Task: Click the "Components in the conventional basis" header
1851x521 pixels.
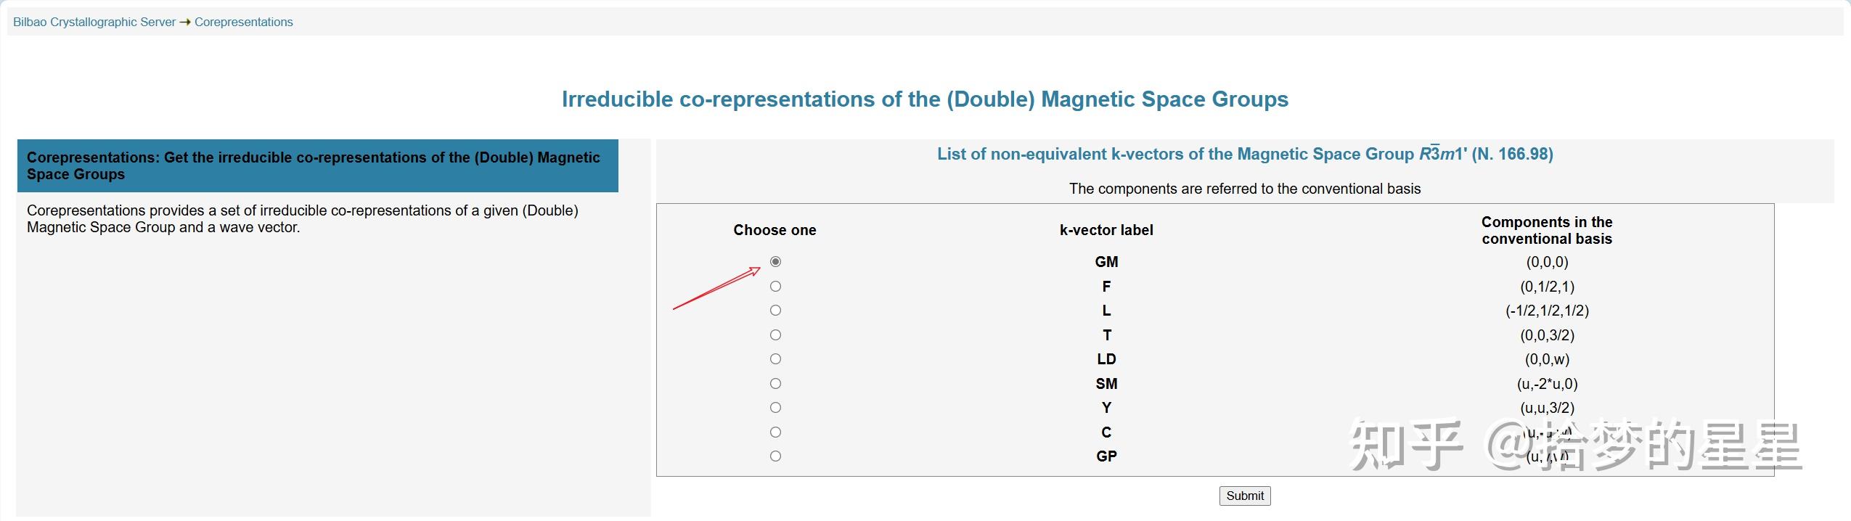Action: (1546, 230)
